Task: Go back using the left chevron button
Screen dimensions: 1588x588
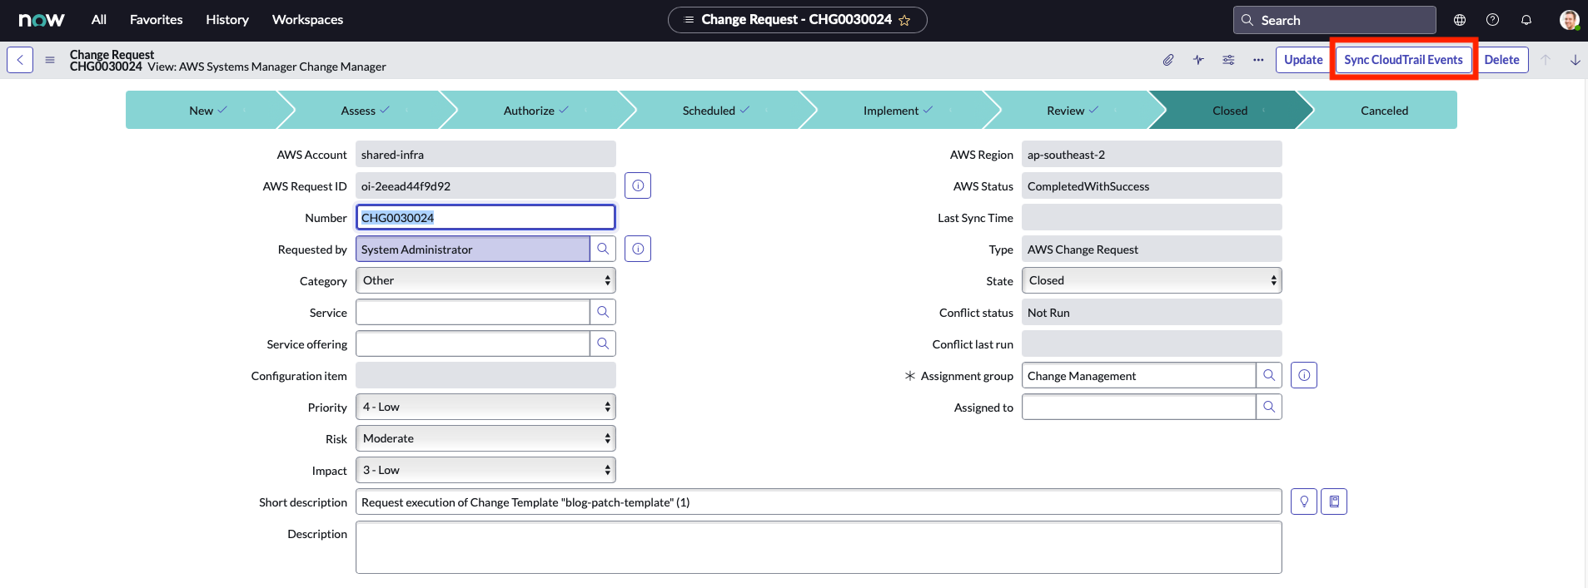Action: pos(20,60)
